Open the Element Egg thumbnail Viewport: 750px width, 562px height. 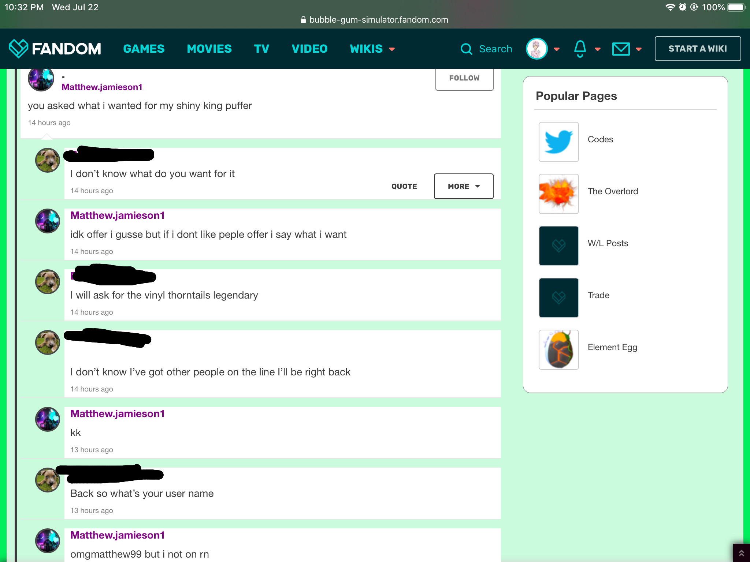click(x=558, y=350)
